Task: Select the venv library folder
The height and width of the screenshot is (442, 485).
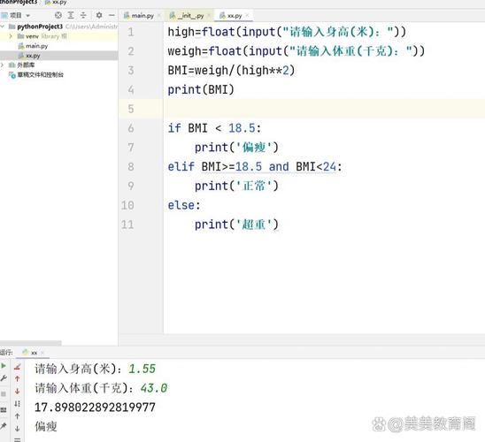Action: tap(42, 36)
